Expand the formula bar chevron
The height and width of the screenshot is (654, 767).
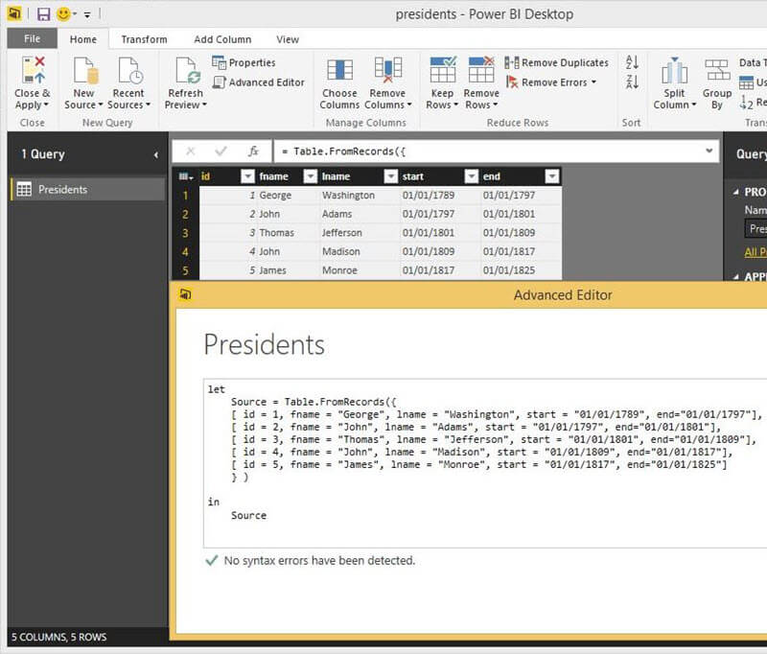709,152
